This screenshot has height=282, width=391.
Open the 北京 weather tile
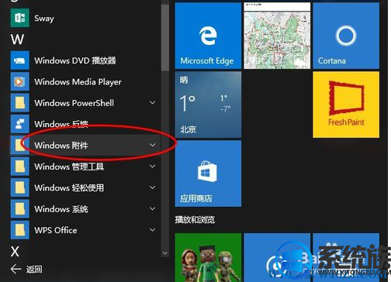[208, 105]
